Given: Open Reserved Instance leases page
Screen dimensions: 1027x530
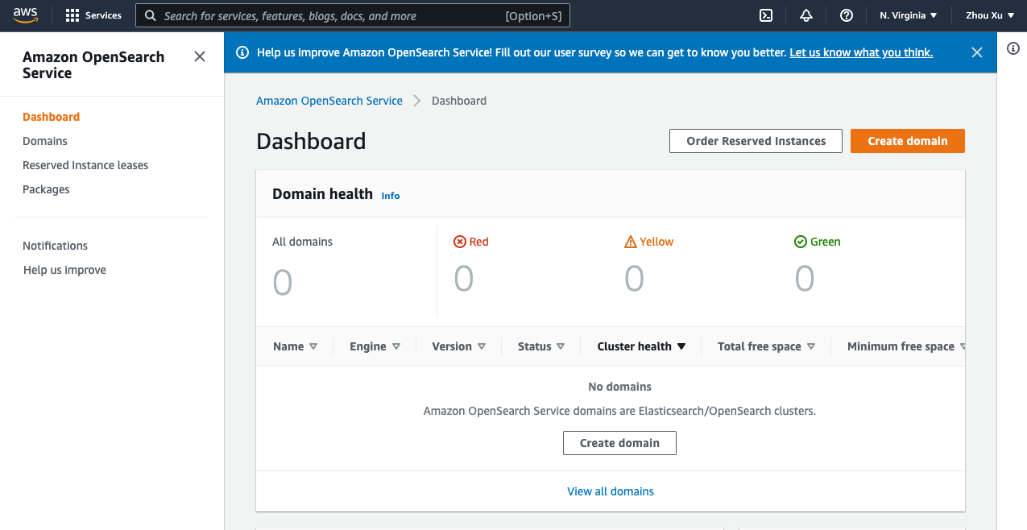Looking at the screenshot, I should (x=85, y=165).
